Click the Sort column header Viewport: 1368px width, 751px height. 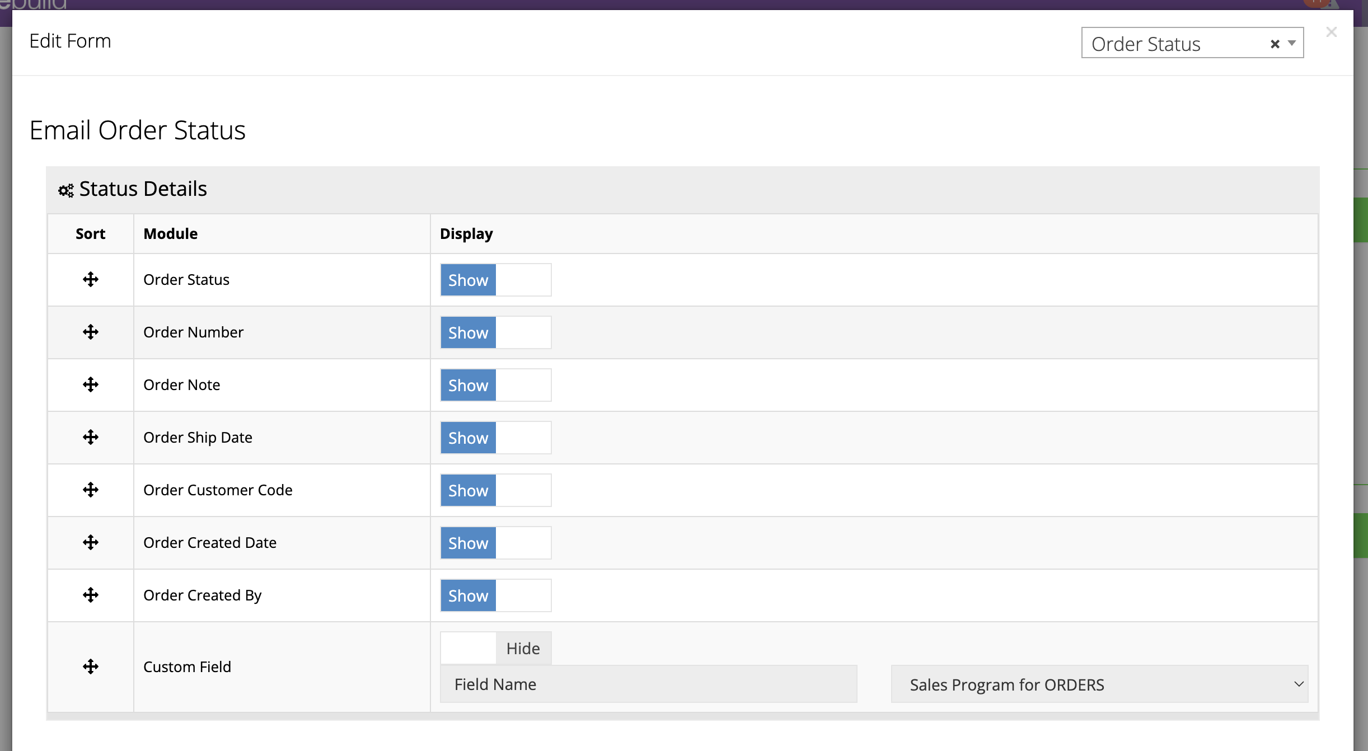(90, 233)
